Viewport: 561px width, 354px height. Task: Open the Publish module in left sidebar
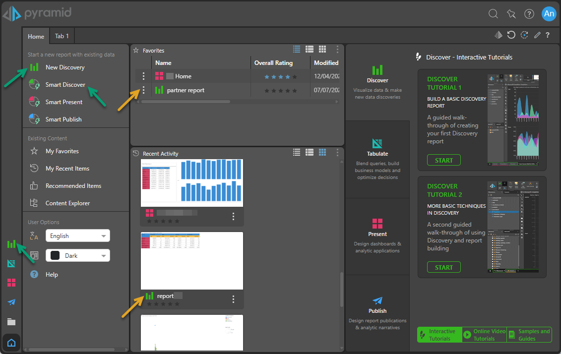11,302
